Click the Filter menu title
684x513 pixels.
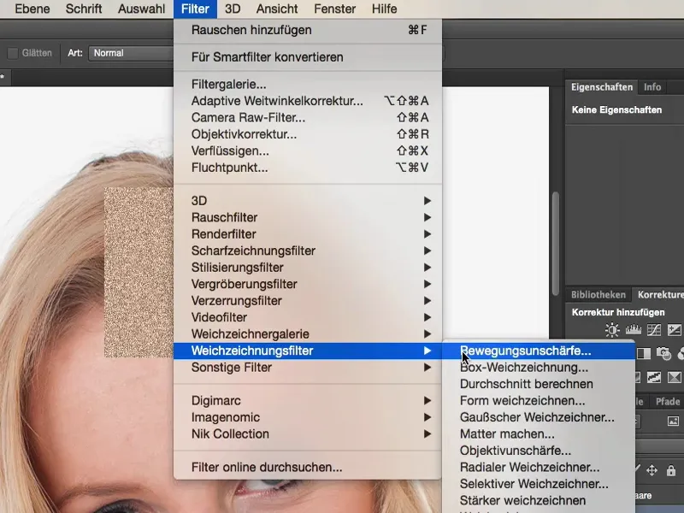click(195, 9)
